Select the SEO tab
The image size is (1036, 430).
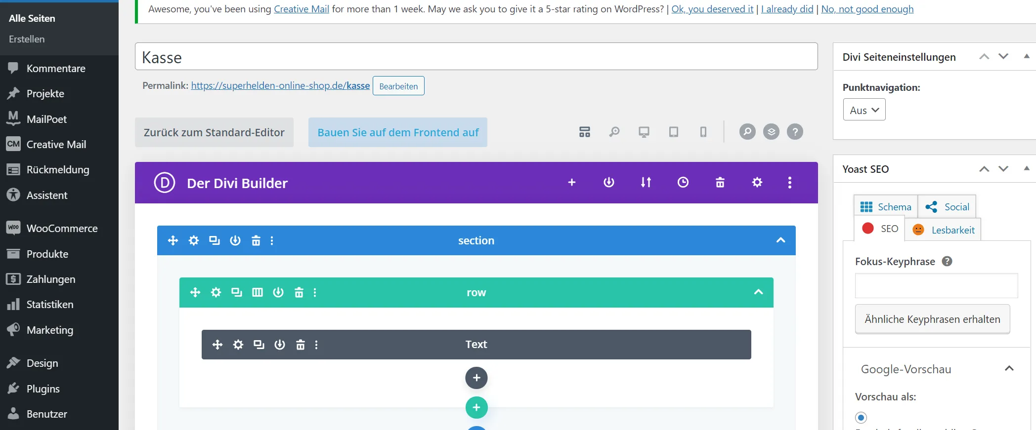coord(880,229)
